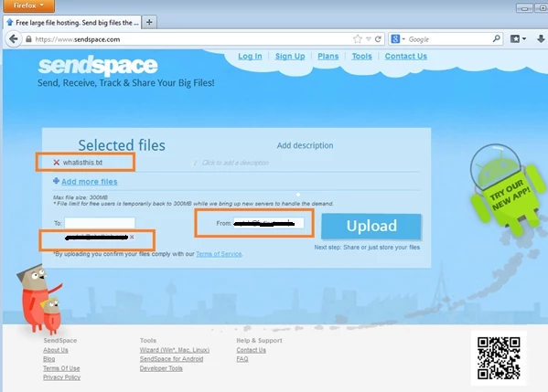Viewport: 548px width, 392px height.
Task: Bookmark page with the star icon
Action: (357, 39)
